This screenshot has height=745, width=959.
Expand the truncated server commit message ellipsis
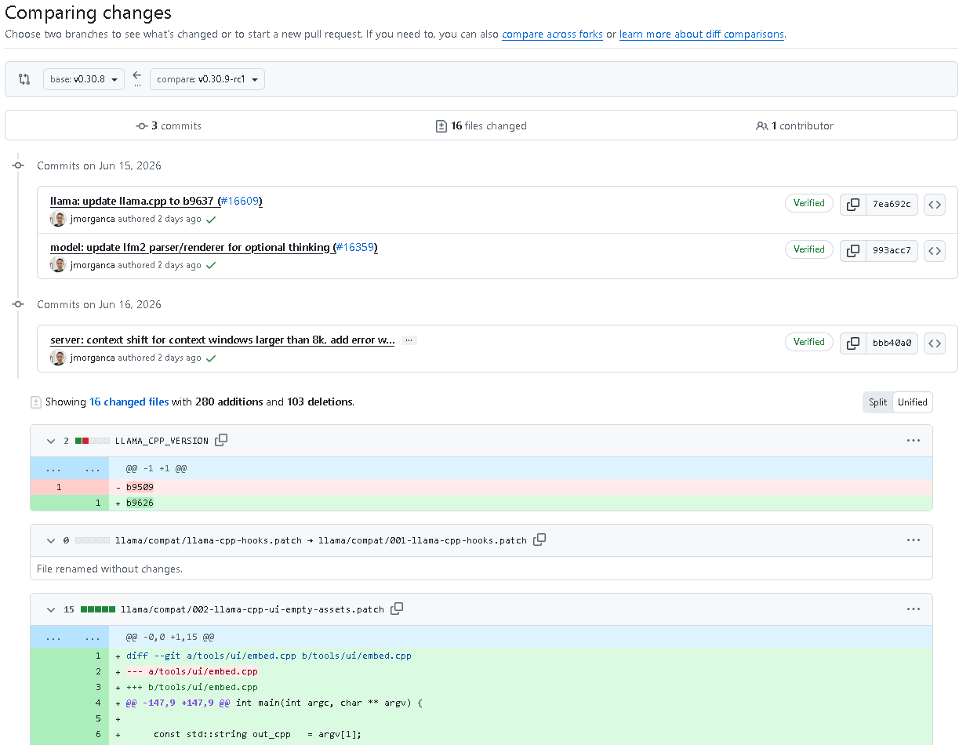click(x=409, y=340)
